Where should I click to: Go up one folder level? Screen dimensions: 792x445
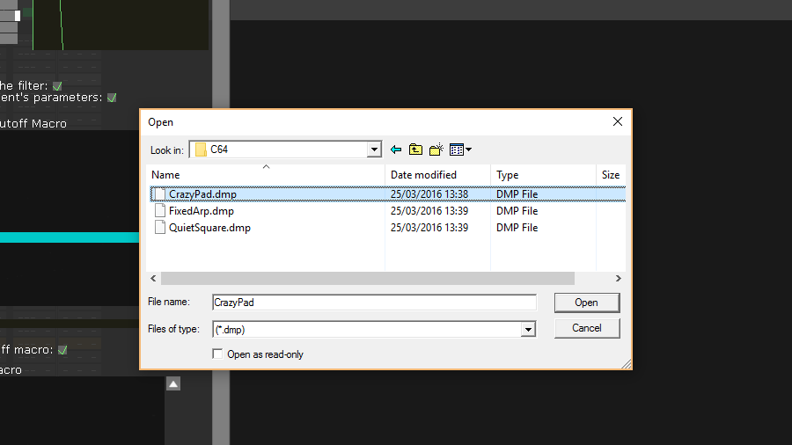(415, 150)
